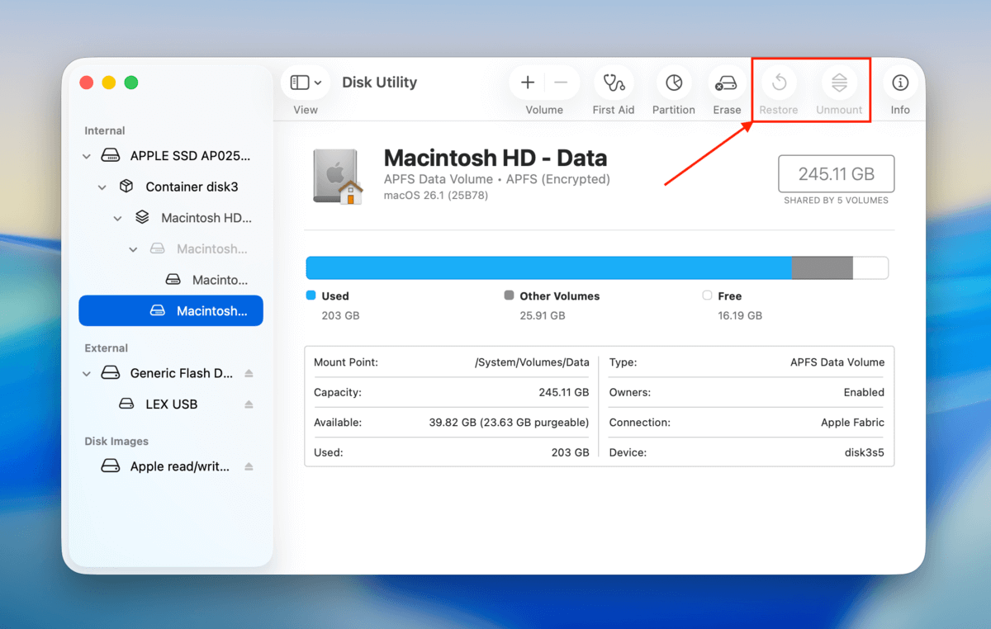
Task: Open the View options dropdown
Action: tap(305, 82)
